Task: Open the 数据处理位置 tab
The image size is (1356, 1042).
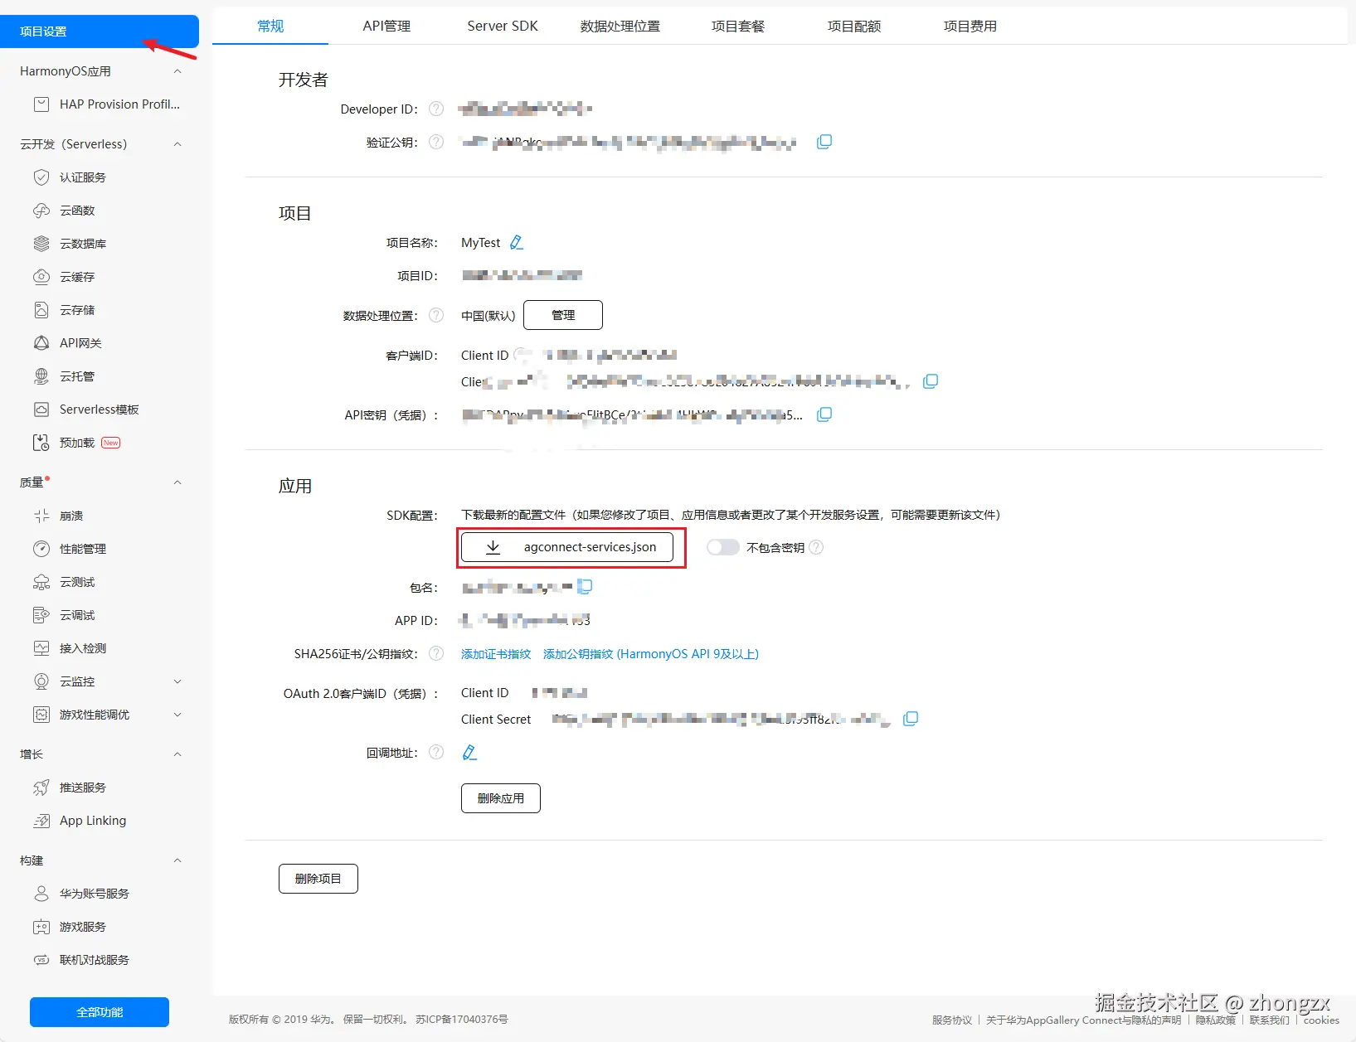Action: coord(620,26)
